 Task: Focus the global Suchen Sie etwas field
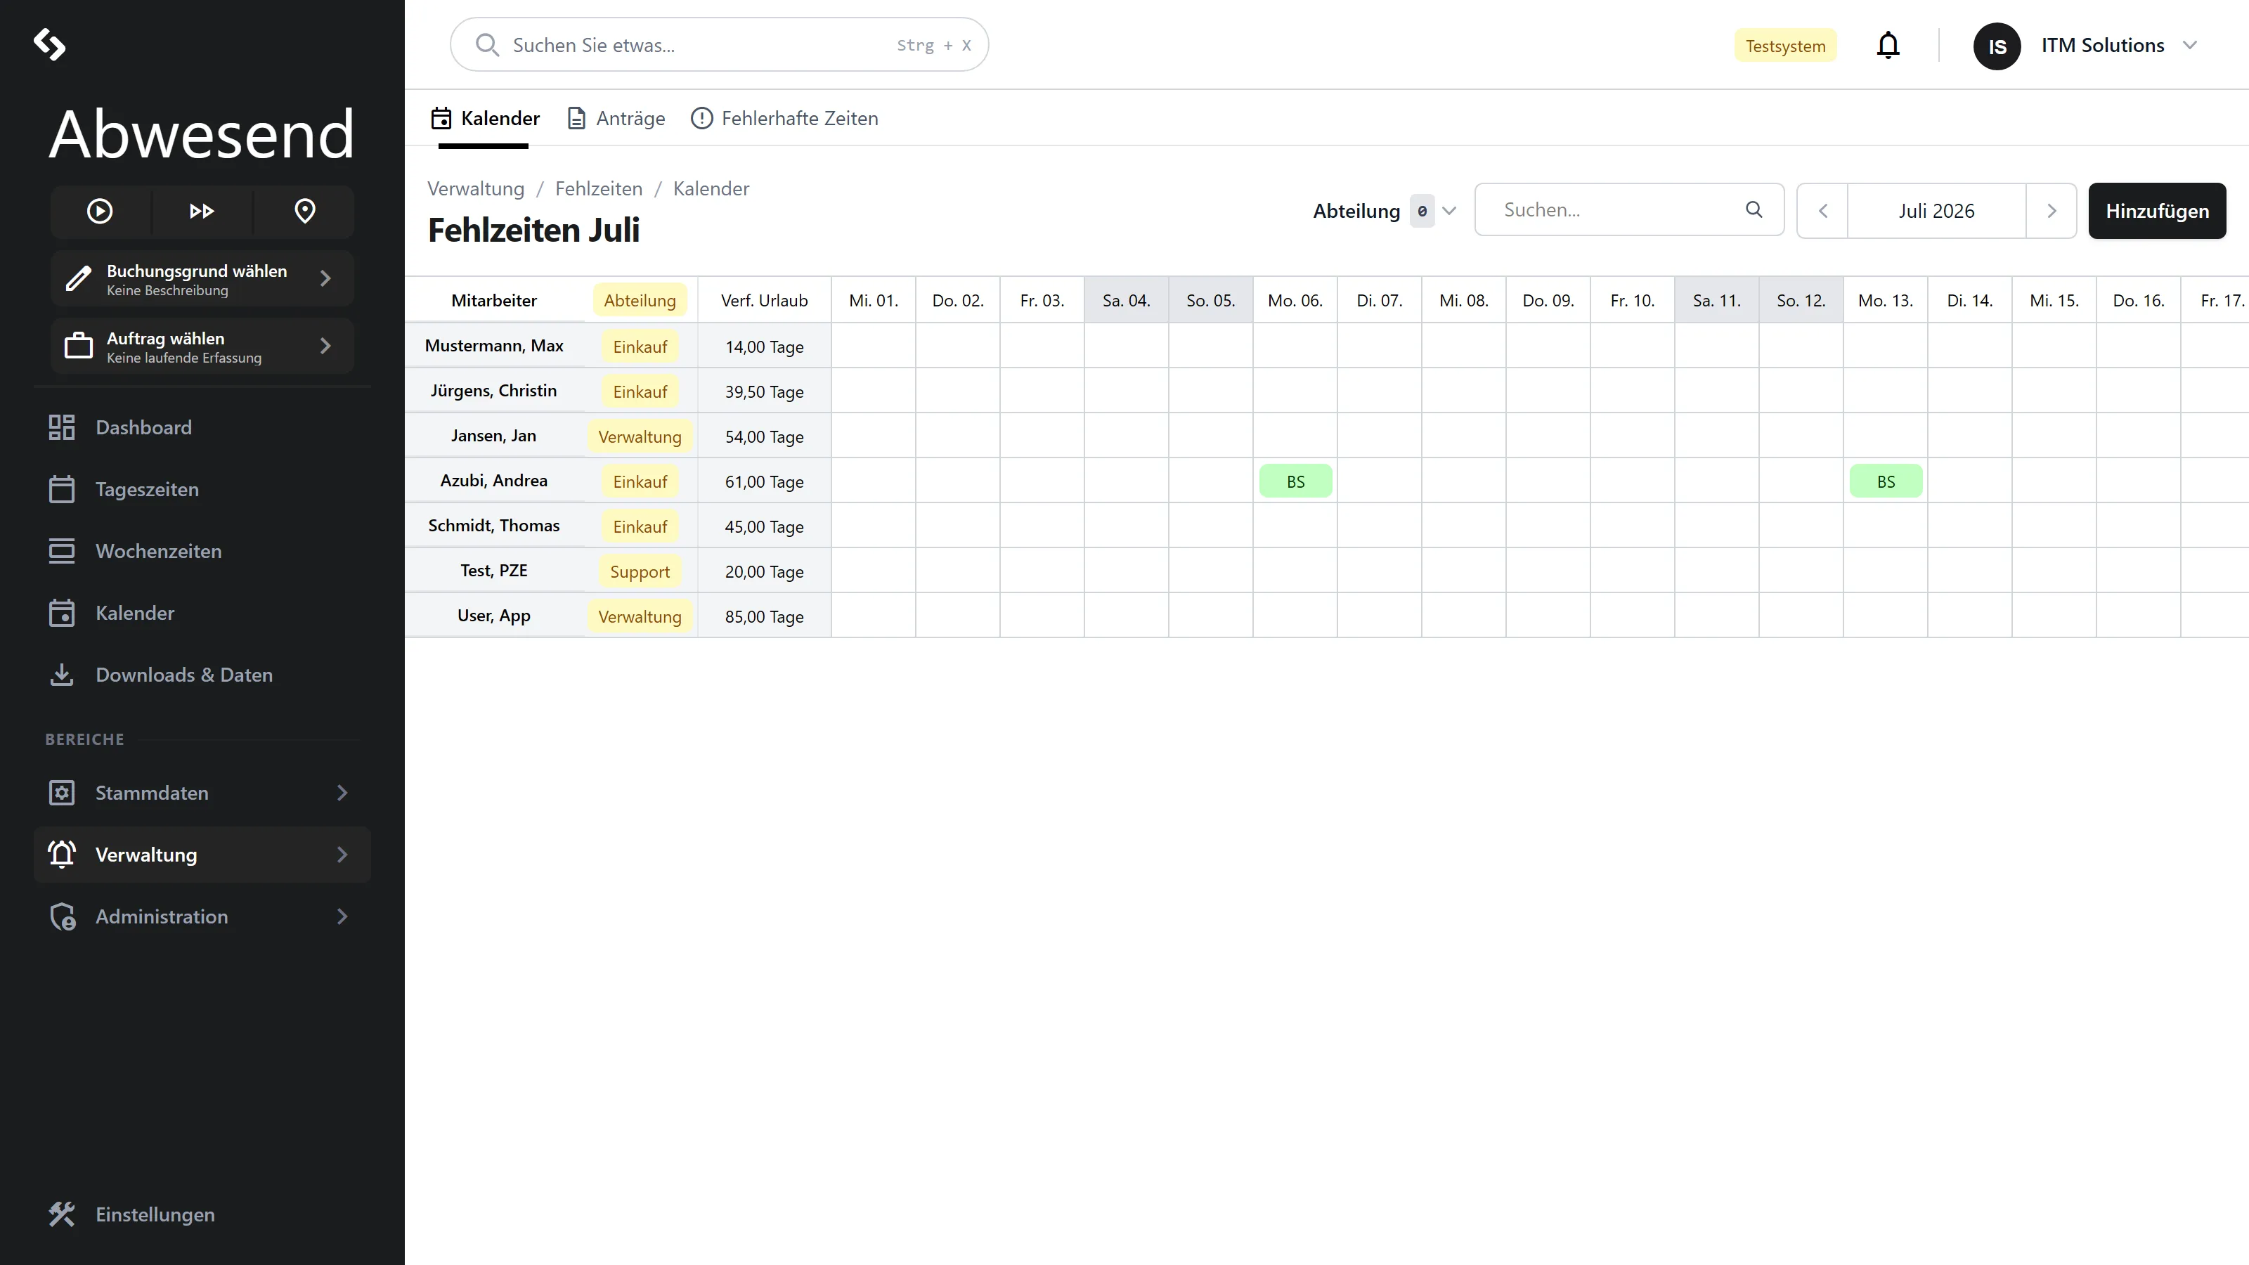coord(720,44)
